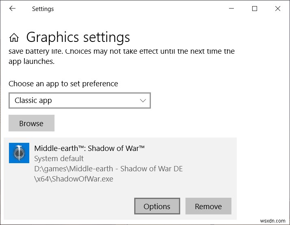Click the Home icon beside Graphics settings

(x=14, y=38)
